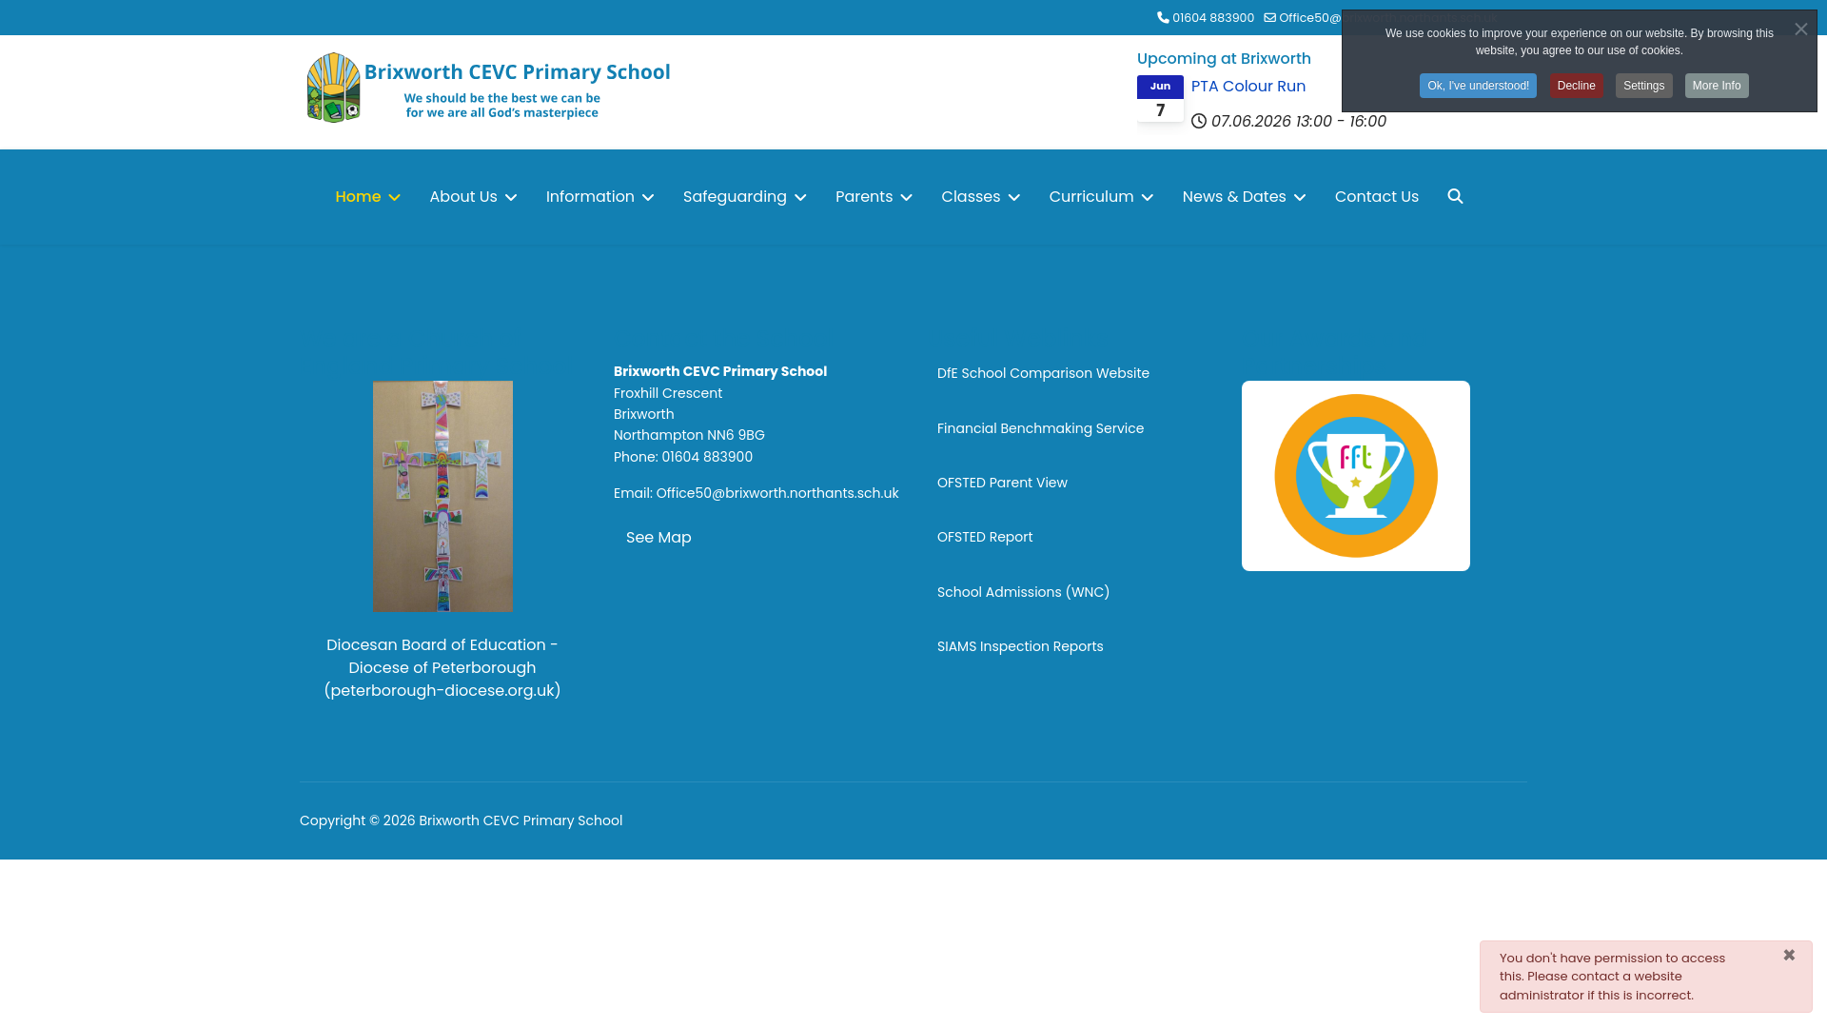Screen dimensions: 1827x1028
Task: Open the FFT trophy award badge
Action: pyautogui.click(x=1356, y=476)
